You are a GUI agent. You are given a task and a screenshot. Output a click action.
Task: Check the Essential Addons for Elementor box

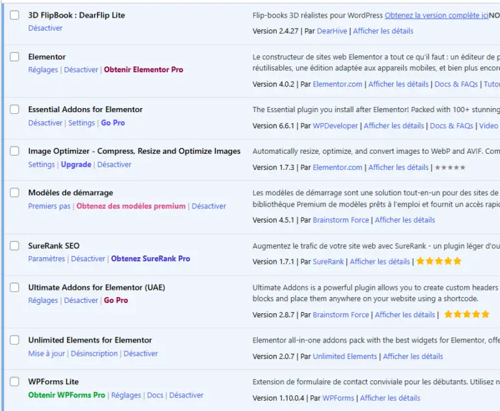point(14,109)
